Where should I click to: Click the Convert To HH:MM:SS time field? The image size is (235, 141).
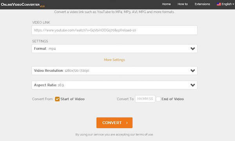point(145,99)
